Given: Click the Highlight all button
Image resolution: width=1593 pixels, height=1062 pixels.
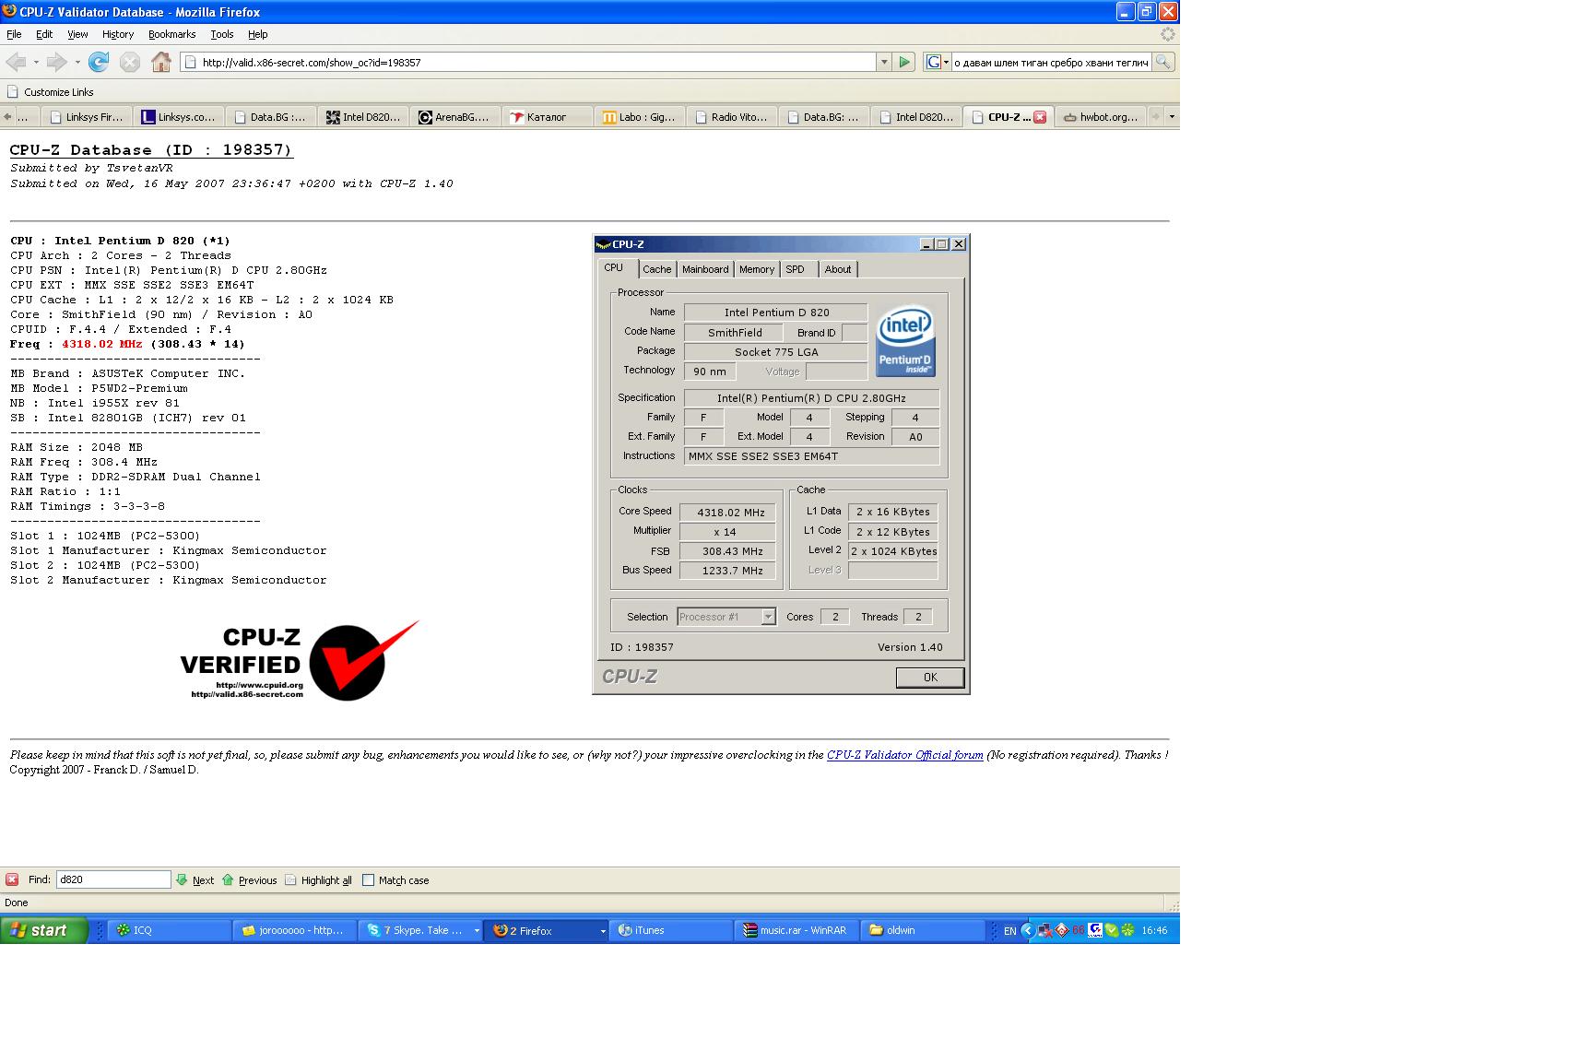Looking at the screenshot, I should point(318,880).
